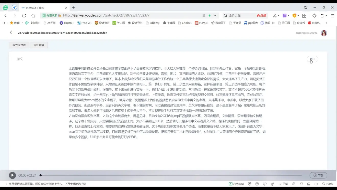Open the purple translate extension icon
Viewport: 337px width, 190px height.
pyautogui.click(x=284, y=16)
